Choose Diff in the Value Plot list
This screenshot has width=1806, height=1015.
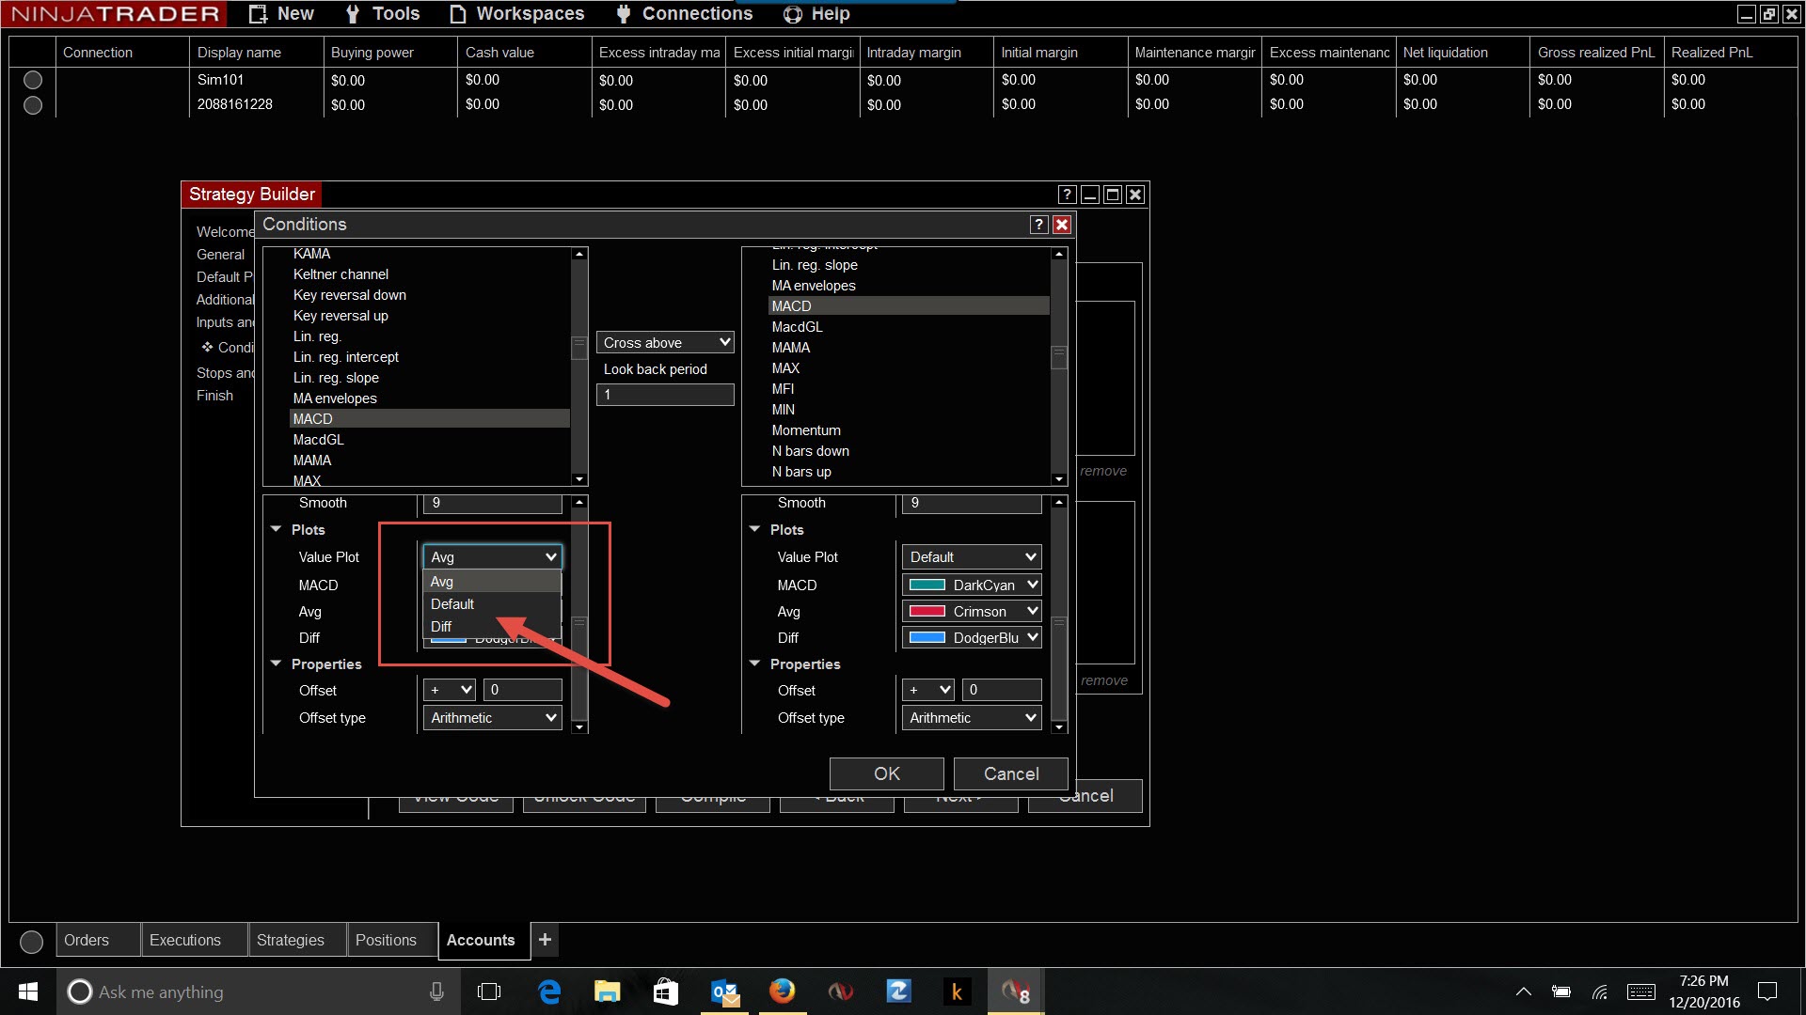[441, 627]
